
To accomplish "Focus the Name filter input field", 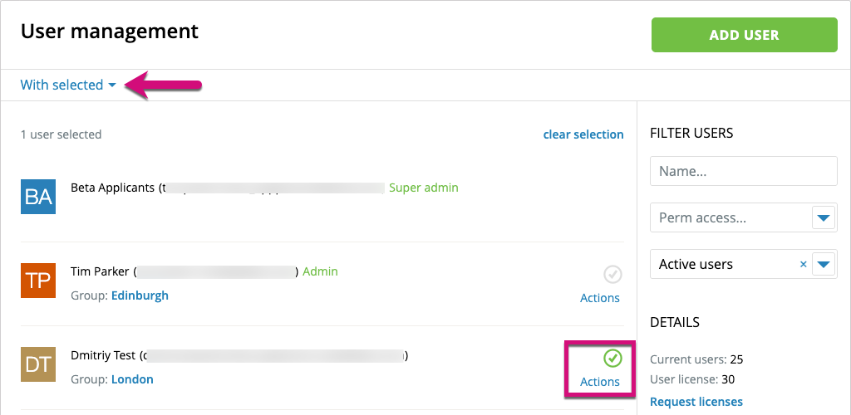I will click(743, 171).
